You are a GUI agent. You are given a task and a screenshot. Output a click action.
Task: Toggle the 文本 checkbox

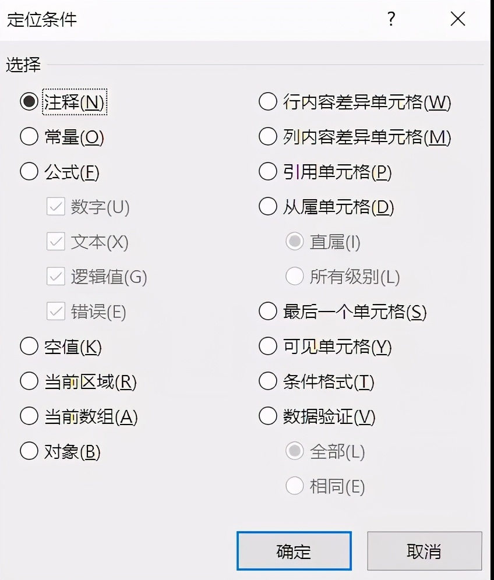click(56, 242)
